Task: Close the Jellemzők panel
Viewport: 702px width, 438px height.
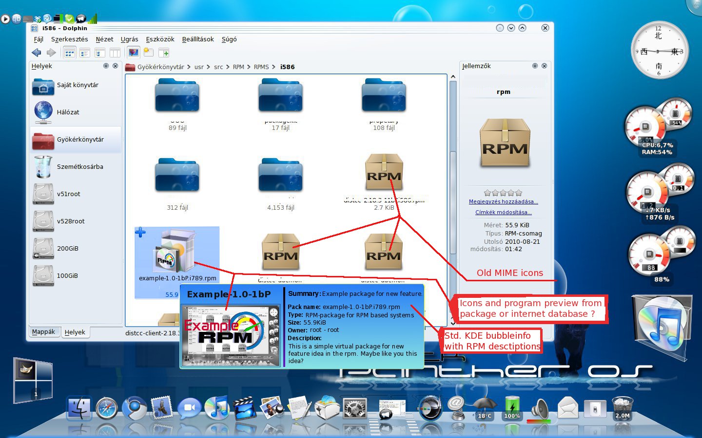Action: (544, 66)
